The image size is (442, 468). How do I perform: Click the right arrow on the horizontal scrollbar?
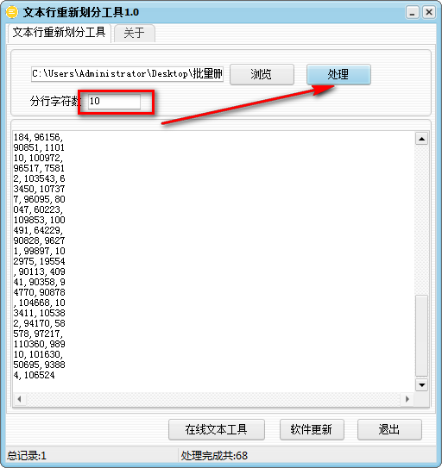tap(407, 399)
